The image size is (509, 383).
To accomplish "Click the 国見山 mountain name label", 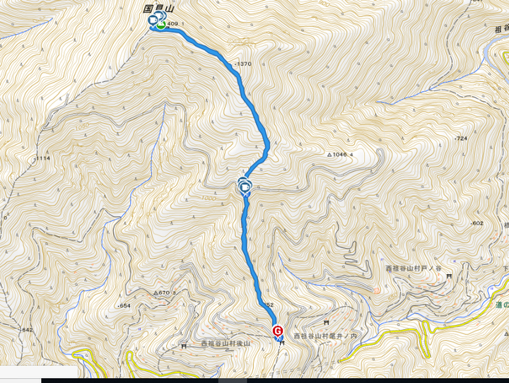I will coord(158,9).
